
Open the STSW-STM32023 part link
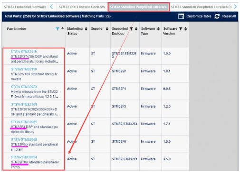coord(24,87)
